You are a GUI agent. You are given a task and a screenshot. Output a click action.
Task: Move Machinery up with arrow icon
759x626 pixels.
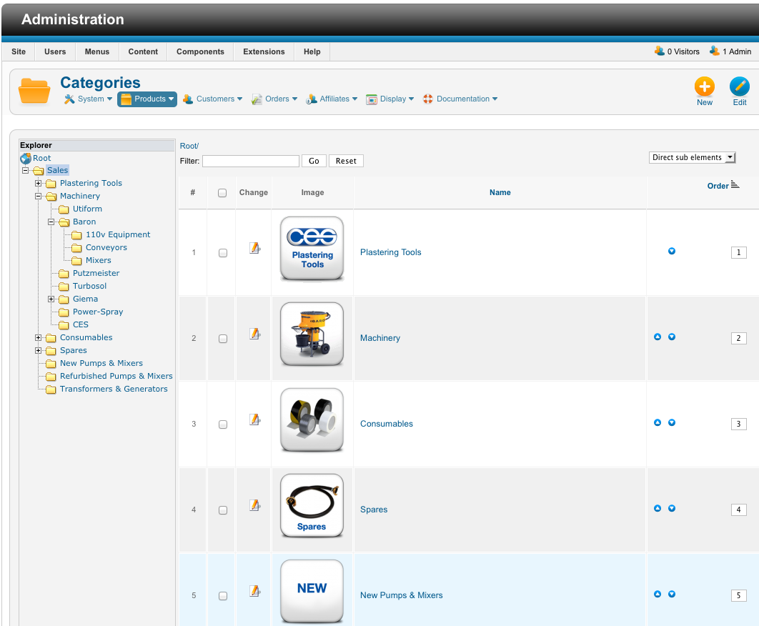(x=658, y=337)
